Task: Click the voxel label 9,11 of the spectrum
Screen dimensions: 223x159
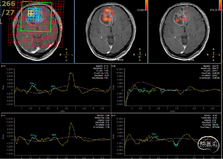Action: coord(113,115)
